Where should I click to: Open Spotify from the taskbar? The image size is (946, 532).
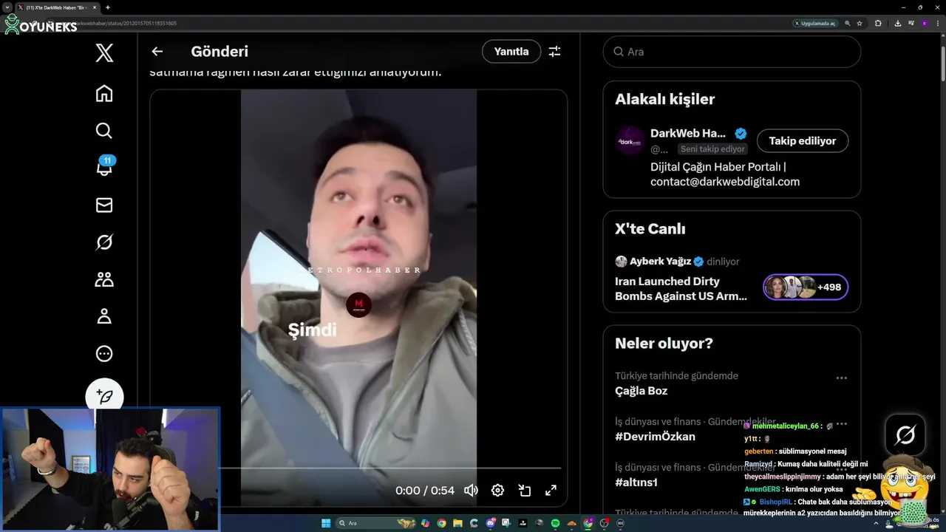click(x=555, y=523)
